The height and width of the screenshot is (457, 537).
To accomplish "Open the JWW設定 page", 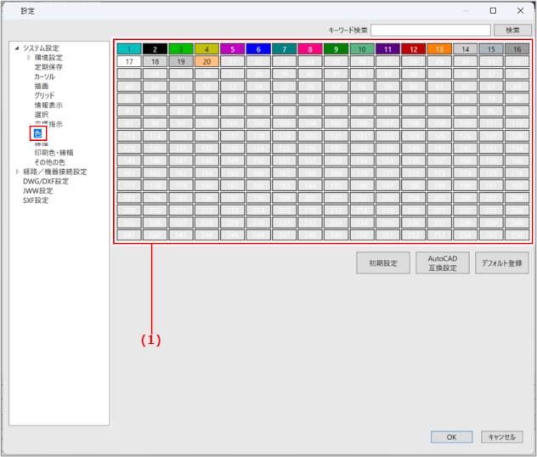I will pos(37,191).
